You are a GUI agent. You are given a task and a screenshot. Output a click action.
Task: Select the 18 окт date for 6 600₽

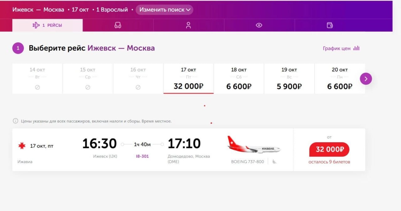[239, 79]
